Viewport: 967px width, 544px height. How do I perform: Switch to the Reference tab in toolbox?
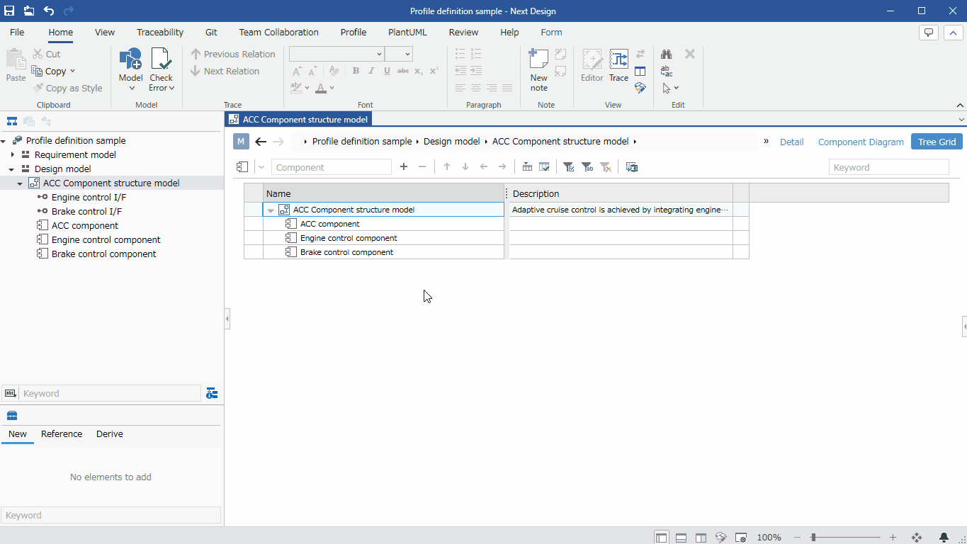(62, 433)
